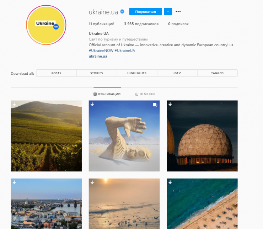Download all POSTS
Image resolution: width=263 pixels, height=229 pixels.
point(57,73)
